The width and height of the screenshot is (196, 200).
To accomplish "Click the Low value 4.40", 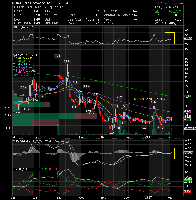I will pyautogui.click(x=37, y=19).
